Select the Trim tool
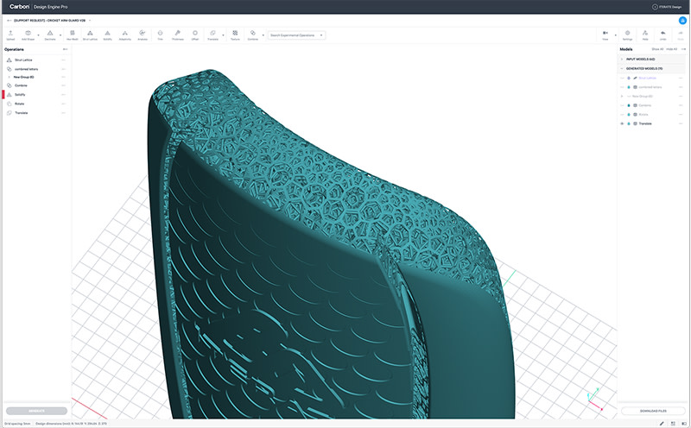 (x=160, y=35)
